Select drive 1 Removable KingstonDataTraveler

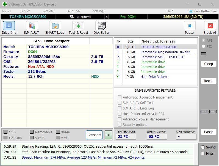[x=156, y=52]
